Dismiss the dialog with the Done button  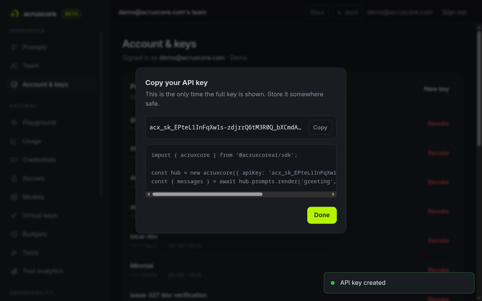click(322, 215)
